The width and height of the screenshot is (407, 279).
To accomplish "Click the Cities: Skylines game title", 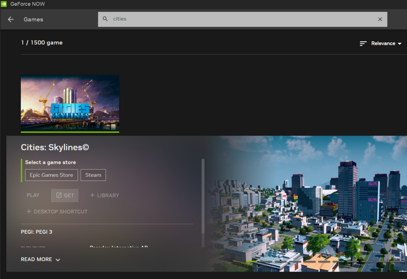I will (55, 148).
